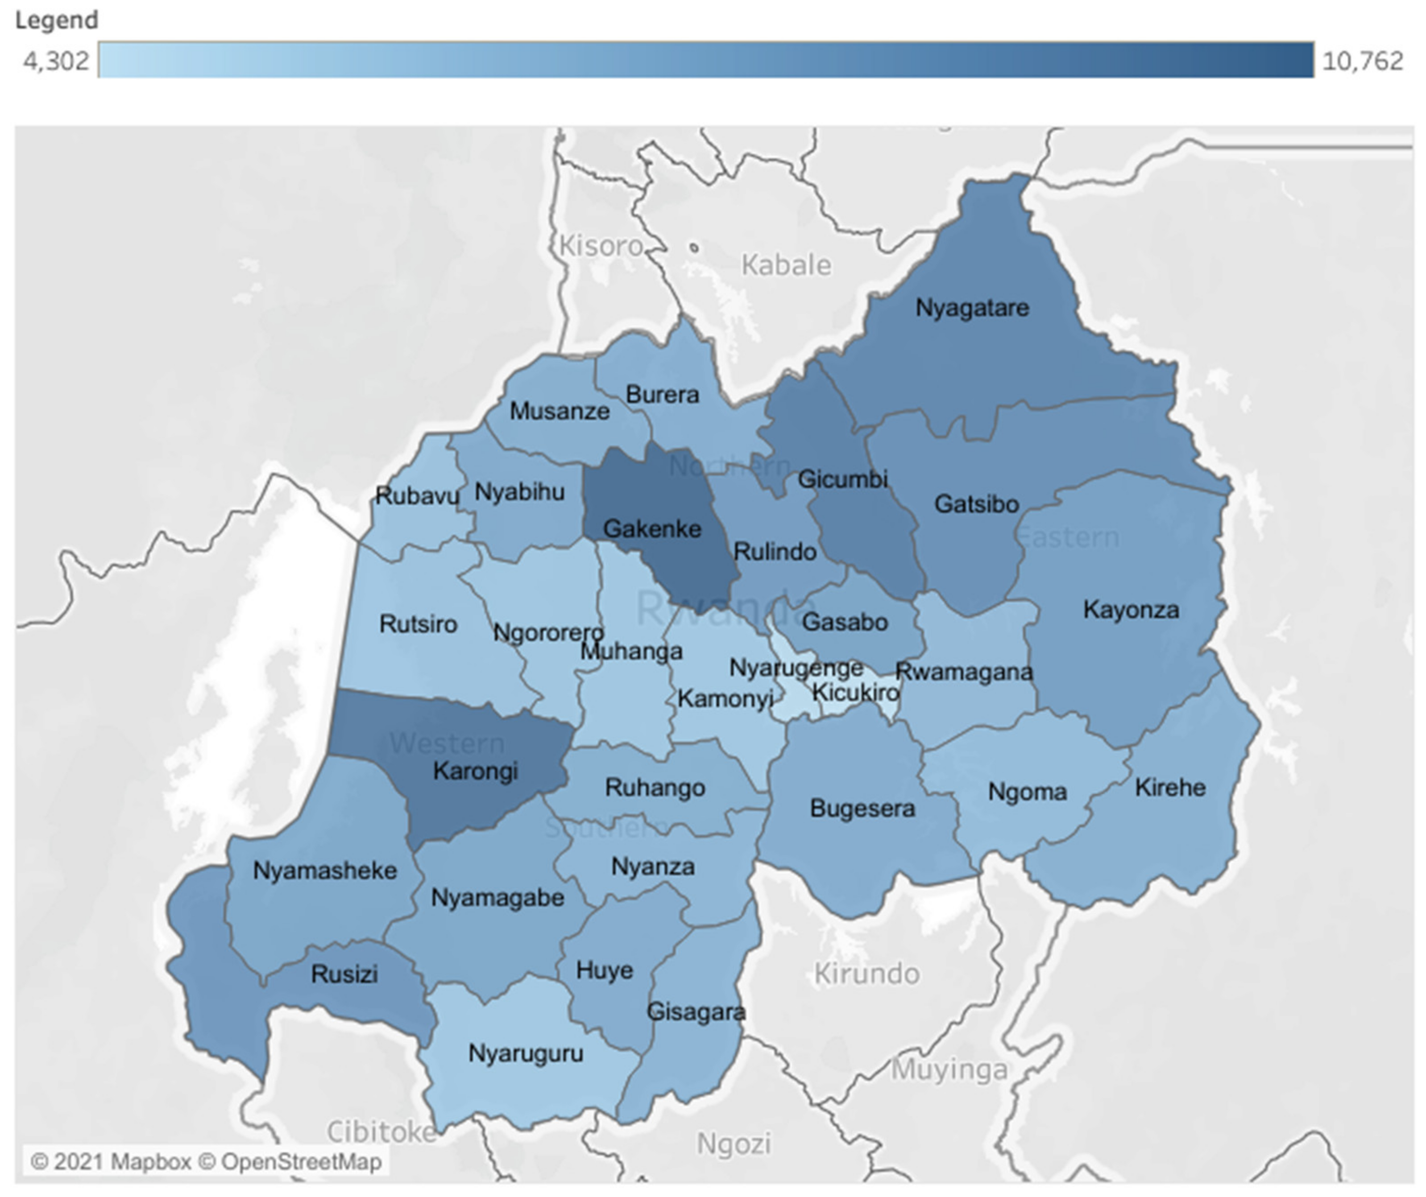Select the Kirehe district region
Screen dimensions: 1426x1197
pos(1170,788)
